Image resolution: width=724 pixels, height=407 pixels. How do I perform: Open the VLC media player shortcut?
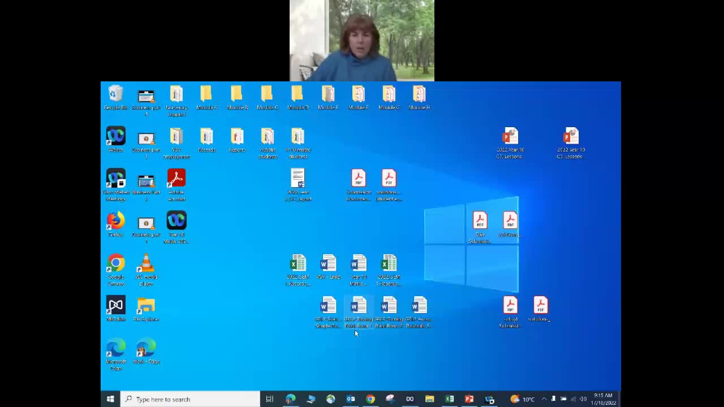click(146, 264)
